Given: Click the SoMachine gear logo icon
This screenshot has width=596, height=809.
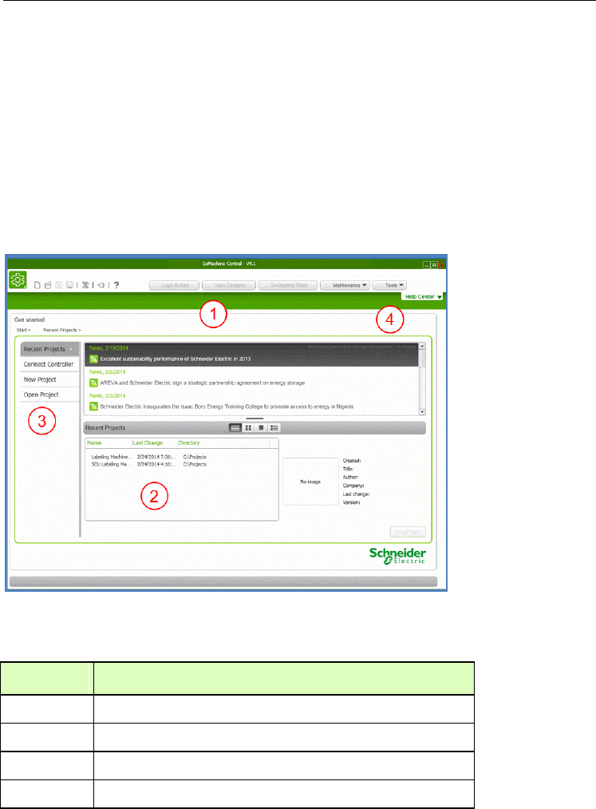Looking at the screenshot, I should pyautogui.click(x=18, y=280).
